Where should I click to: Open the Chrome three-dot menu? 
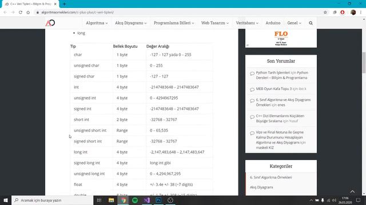(x=361, y=13)
